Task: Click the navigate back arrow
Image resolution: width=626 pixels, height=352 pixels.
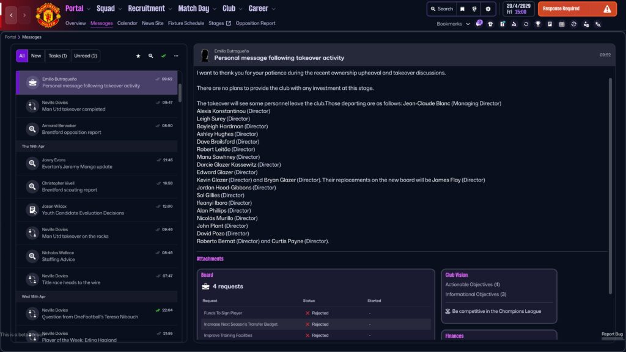Action: (11, 15)
